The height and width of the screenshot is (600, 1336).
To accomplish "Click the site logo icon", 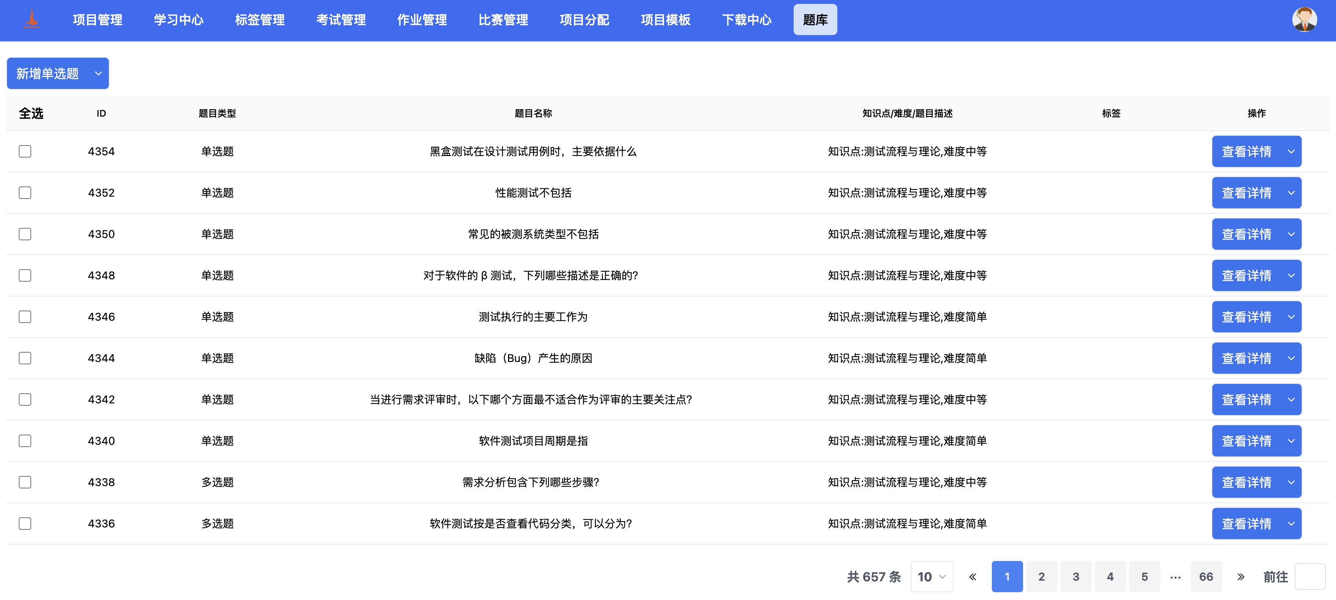I will pyautogui.click(x=32, y=19).
